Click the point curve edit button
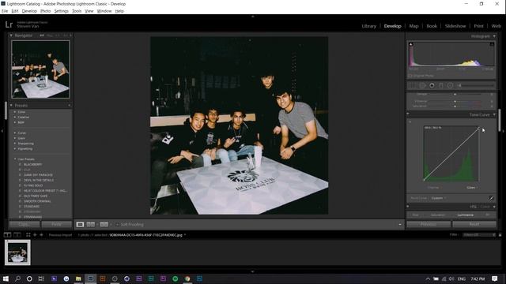The width and height of the screenshot is (506, 284). 491,198
